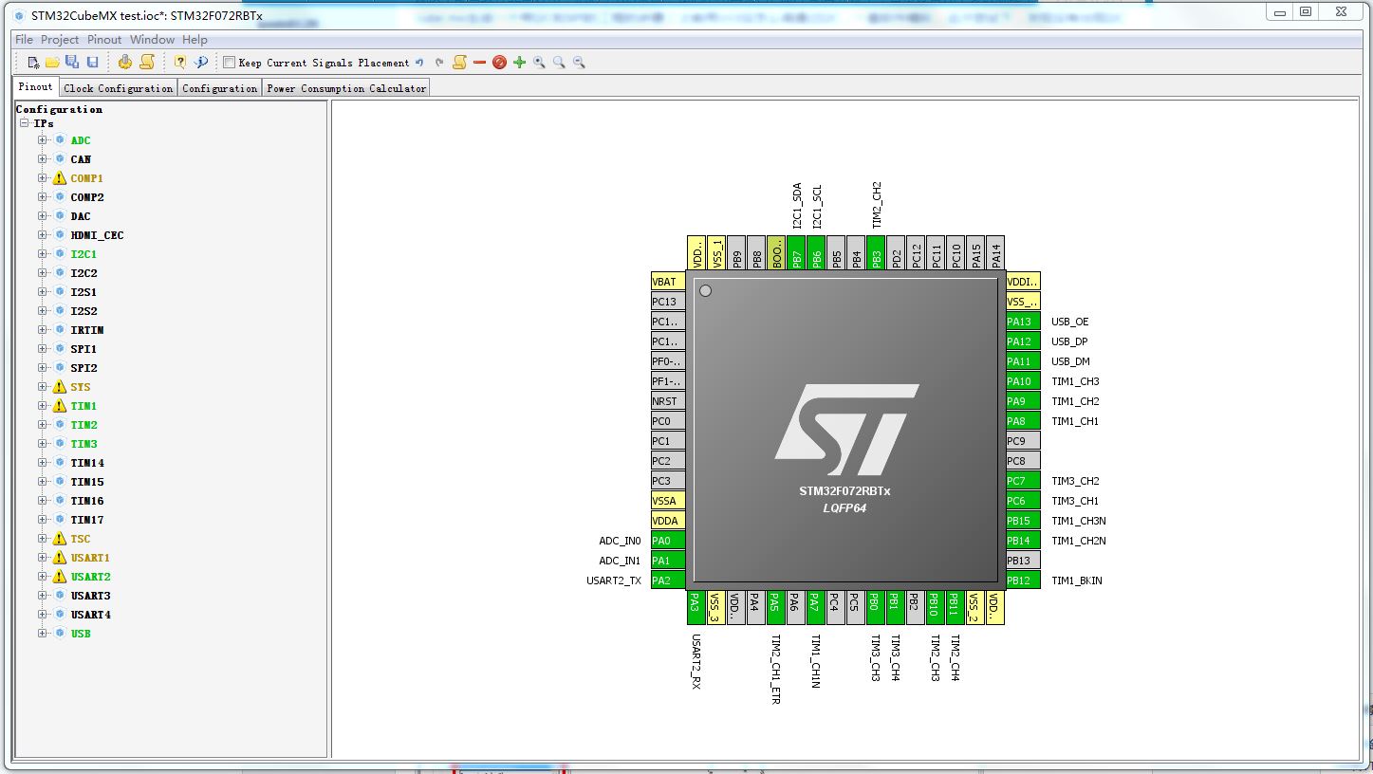
Task: Zoom in on the chip view
Action: [539, 63]
